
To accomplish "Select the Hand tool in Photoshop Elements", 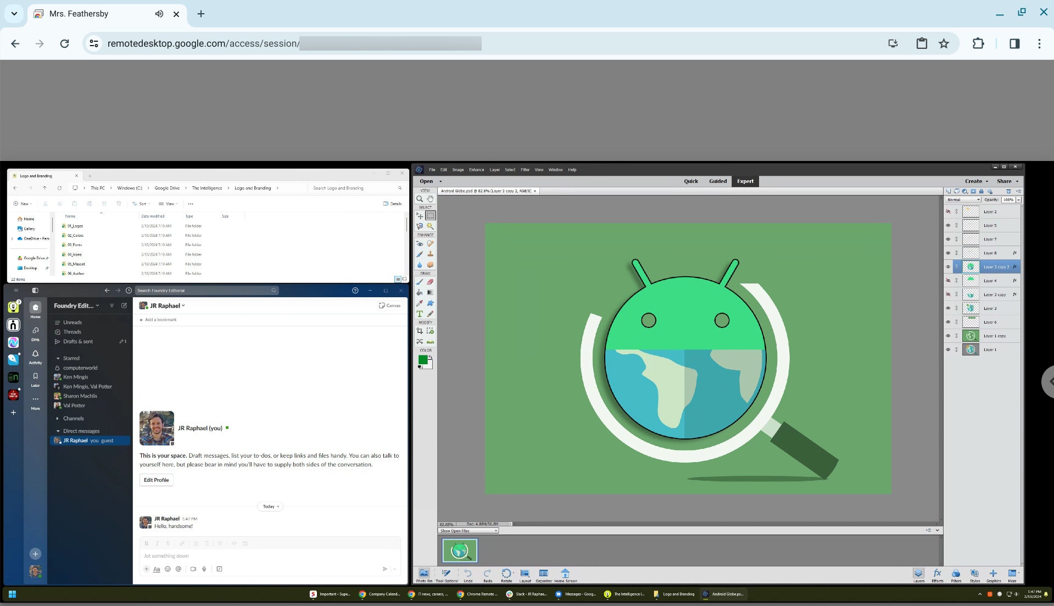I will 430,199.
